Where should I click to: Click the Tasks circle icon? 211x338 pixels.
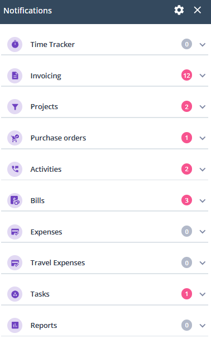tap(15, 294)
